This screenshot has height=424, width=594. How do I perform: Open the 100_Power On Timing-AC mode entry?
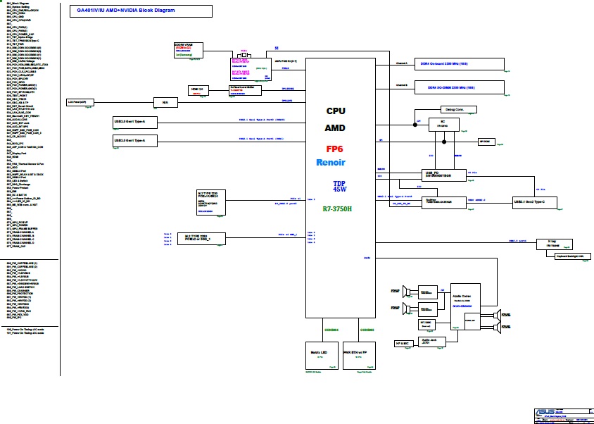25,329
